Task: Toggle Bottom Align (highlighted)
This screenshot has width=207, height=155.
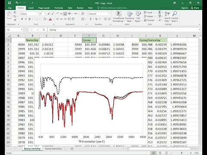Action: click(x=65, y=14)
